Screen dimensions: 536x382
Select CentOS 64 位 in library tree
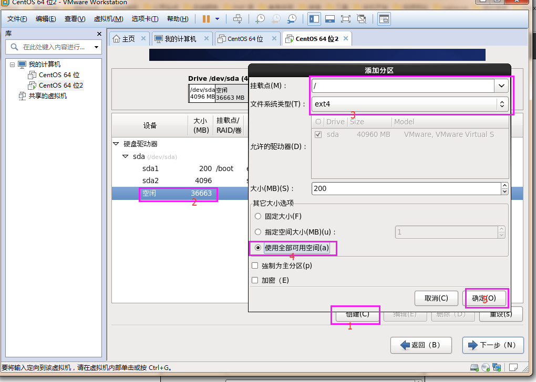click(x=59, y=75)
